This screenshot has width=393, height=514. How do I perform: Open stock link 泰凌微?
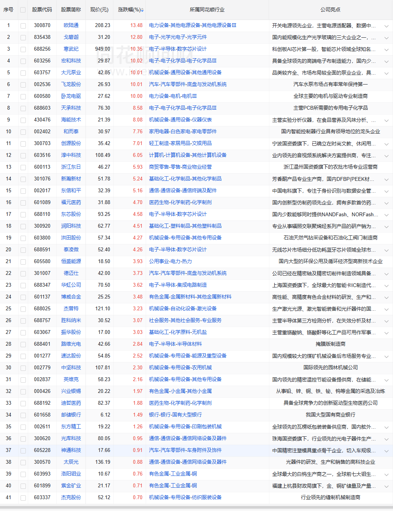pos(71,249)
